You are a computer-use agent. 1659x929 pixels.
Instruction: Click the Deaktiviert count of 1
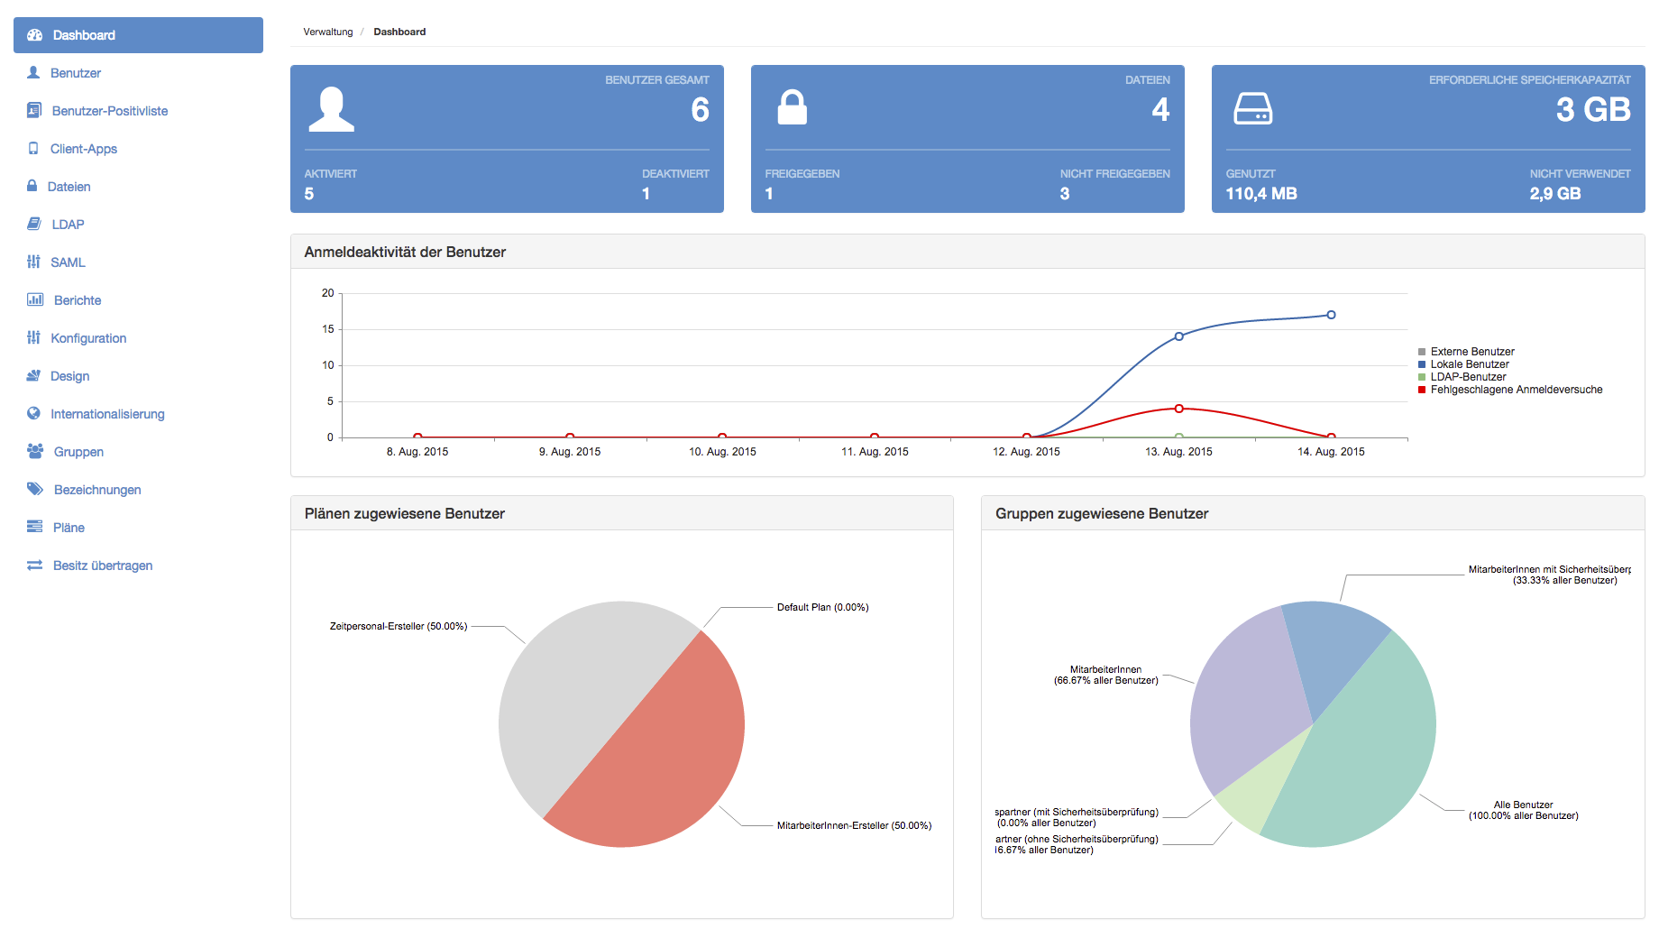tap(646, 194)
